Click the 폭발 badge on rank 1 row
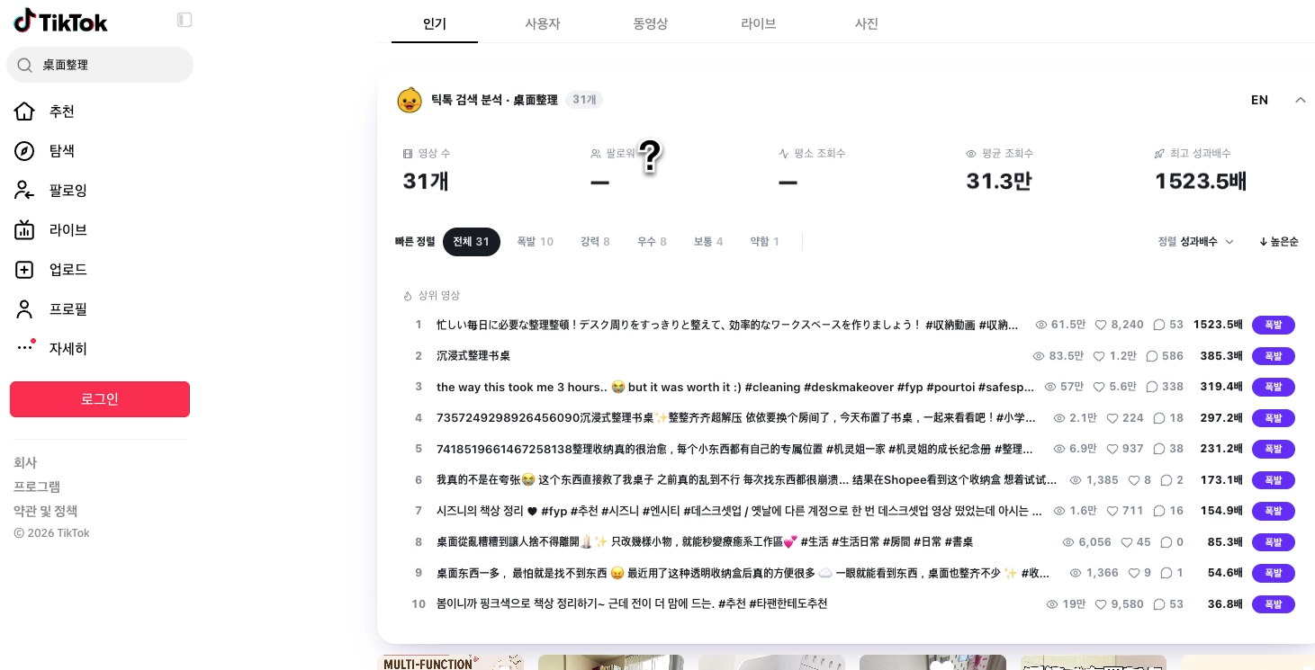1315x670 pixels. coord(1273,325)
